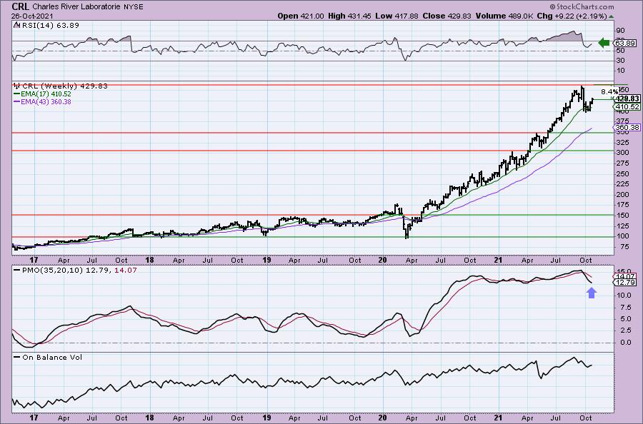
Task: Click the boxed 12.79 PMO axis label
Action: click(625, 283)
